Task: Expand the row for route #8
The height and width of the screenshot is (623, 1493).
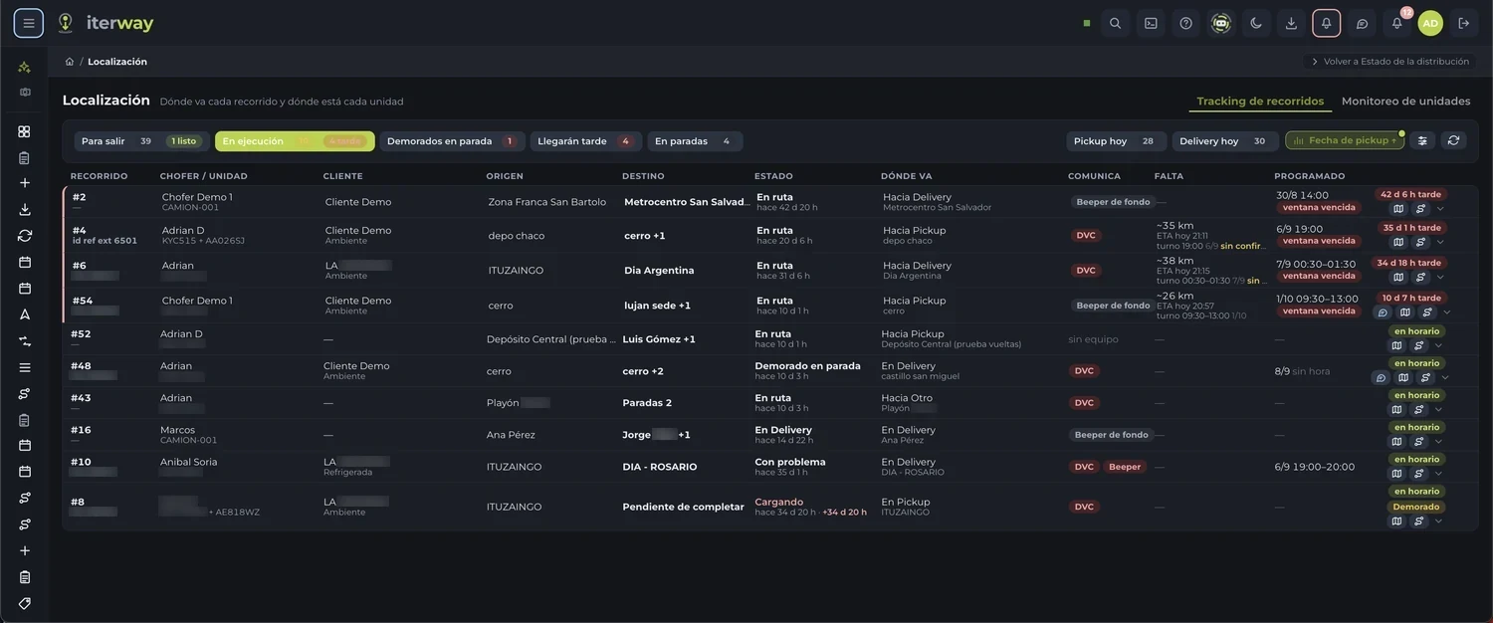Action: tap(1438, 521)
